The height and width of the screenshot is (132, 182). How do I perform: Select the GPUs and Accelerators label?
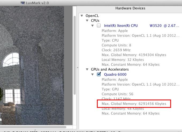(110, 69)
